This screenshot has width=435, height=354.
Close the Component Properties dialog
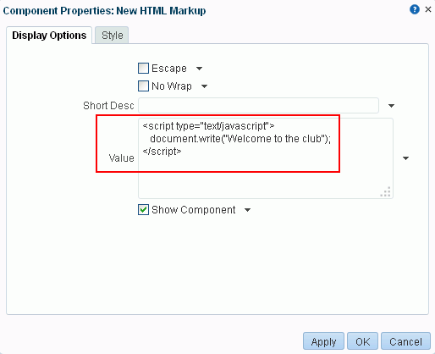click(428, 9)
